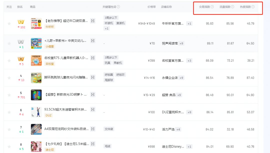Screen dimensions: 270x153
Task: Click gold crown rank 1 badge
Action: (x=21, y=22)
